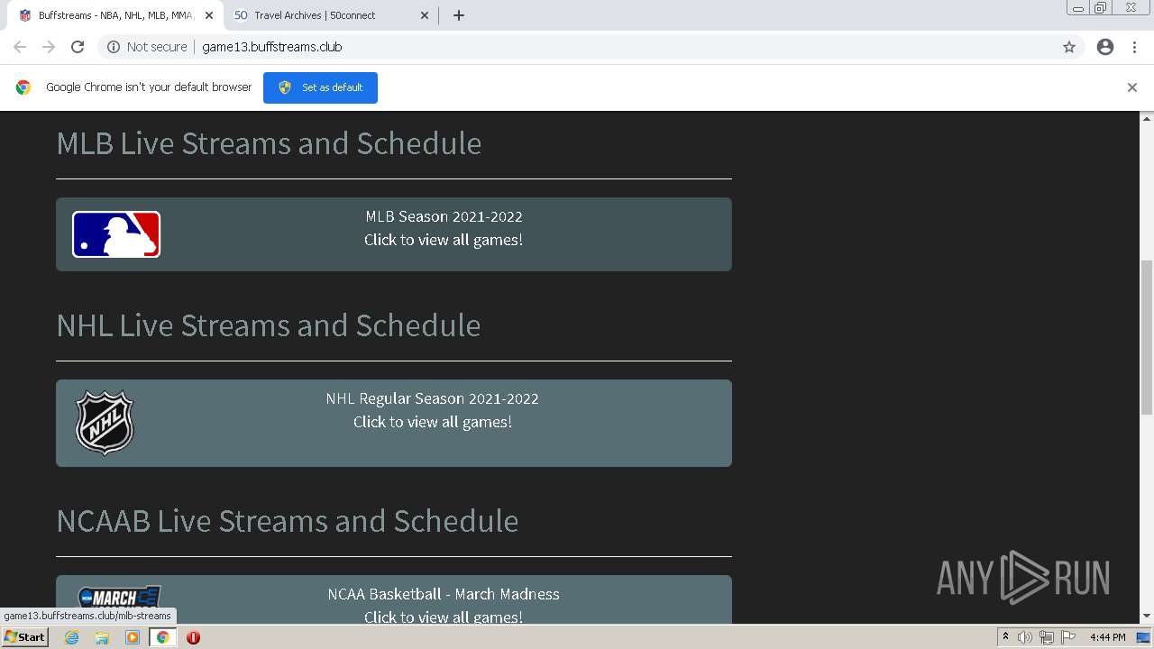The image size is (1154, 649).
Task: Click Buffstreams tab favicon
Action: coord(25,15)
